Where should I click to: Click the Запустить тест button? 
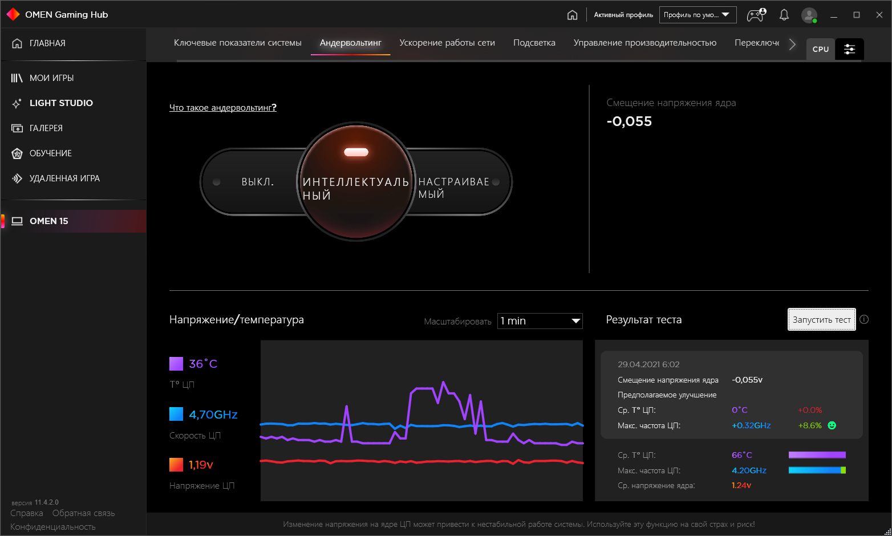822,319
